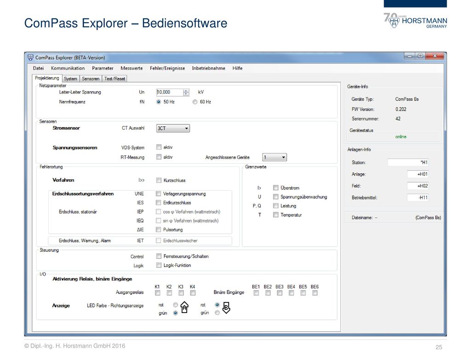
Task: Activate binary input BE6 checkbox
Action: [x=315, y=293]
